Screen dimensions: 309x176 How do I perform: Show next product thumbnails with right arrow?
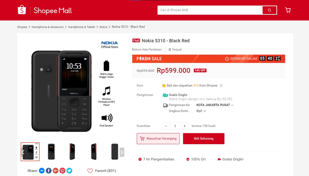pos(122,152)
